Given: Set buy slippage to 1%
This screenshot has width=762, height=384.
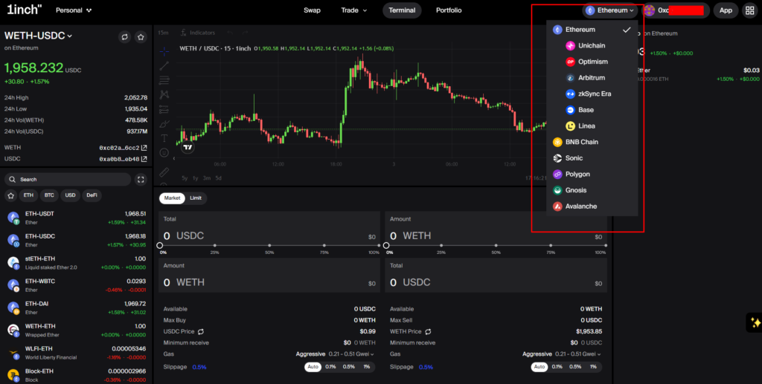Looking at the screenshot, I should tap(366, 367).
